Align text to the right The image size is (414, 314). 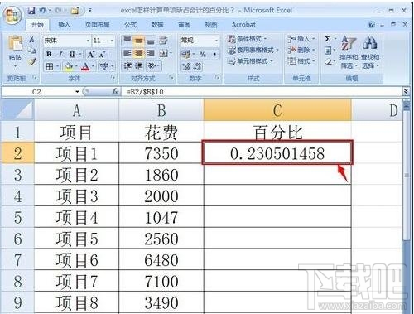[x=151, y=53]
